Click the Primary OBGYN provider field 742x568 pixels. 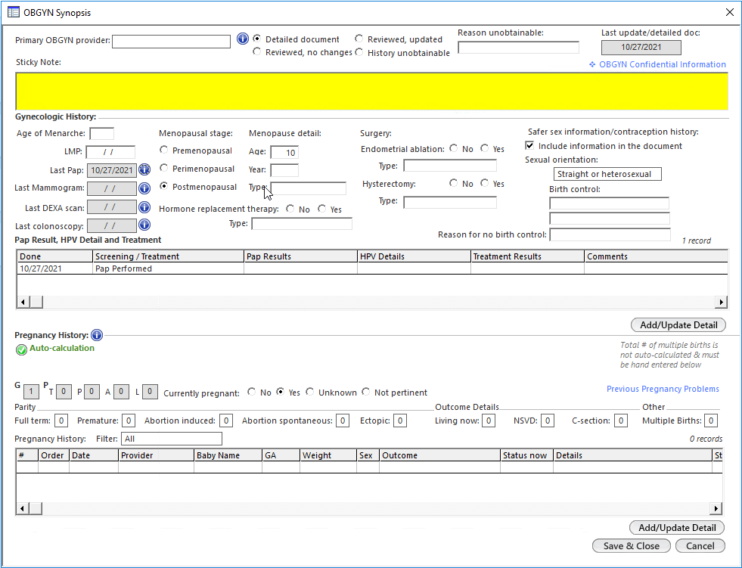click(171, 42)
